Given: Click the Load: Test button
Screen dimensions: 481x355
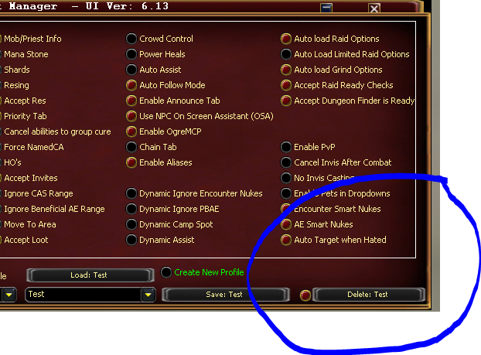Looking at the screenshot, I should (90, 275).
